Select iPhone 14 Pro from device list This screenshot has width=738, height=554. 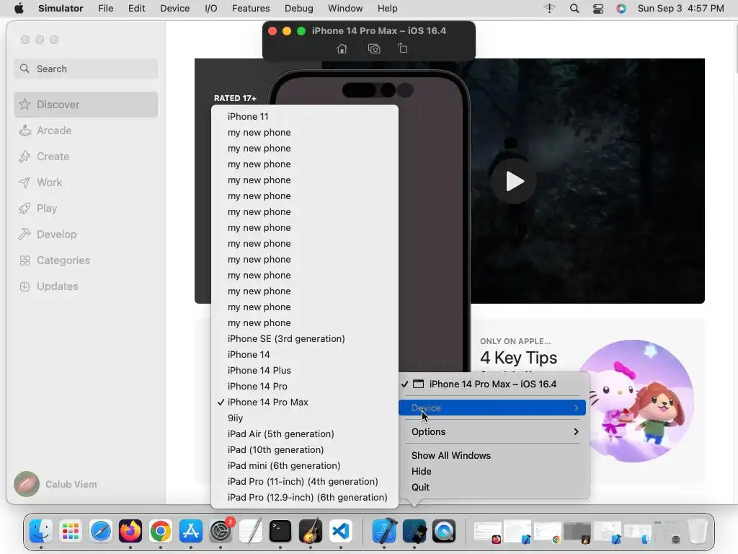point(305,387)
